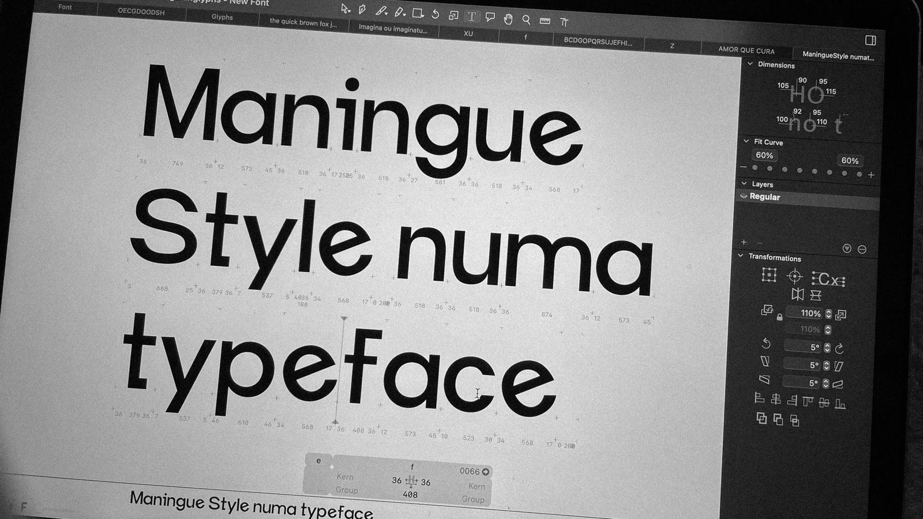923x519 pixels.
Task: Rotate selection counterclockwise
Action: pyautogui.click(x=766, y=344)
